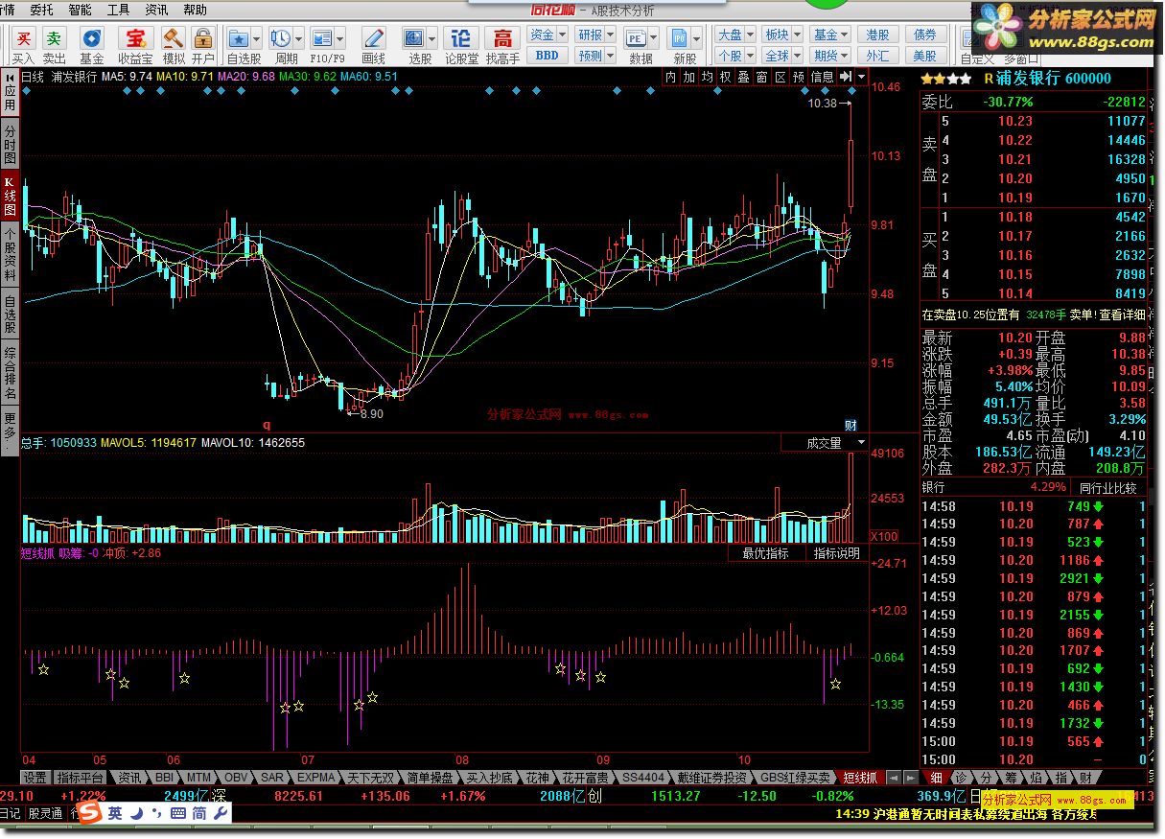Image resolution: width=1165 pixels, height=839 pixels.
Task: Open the dropdown arrow after the chart jump icon
Action: click(x=862, y=77)
